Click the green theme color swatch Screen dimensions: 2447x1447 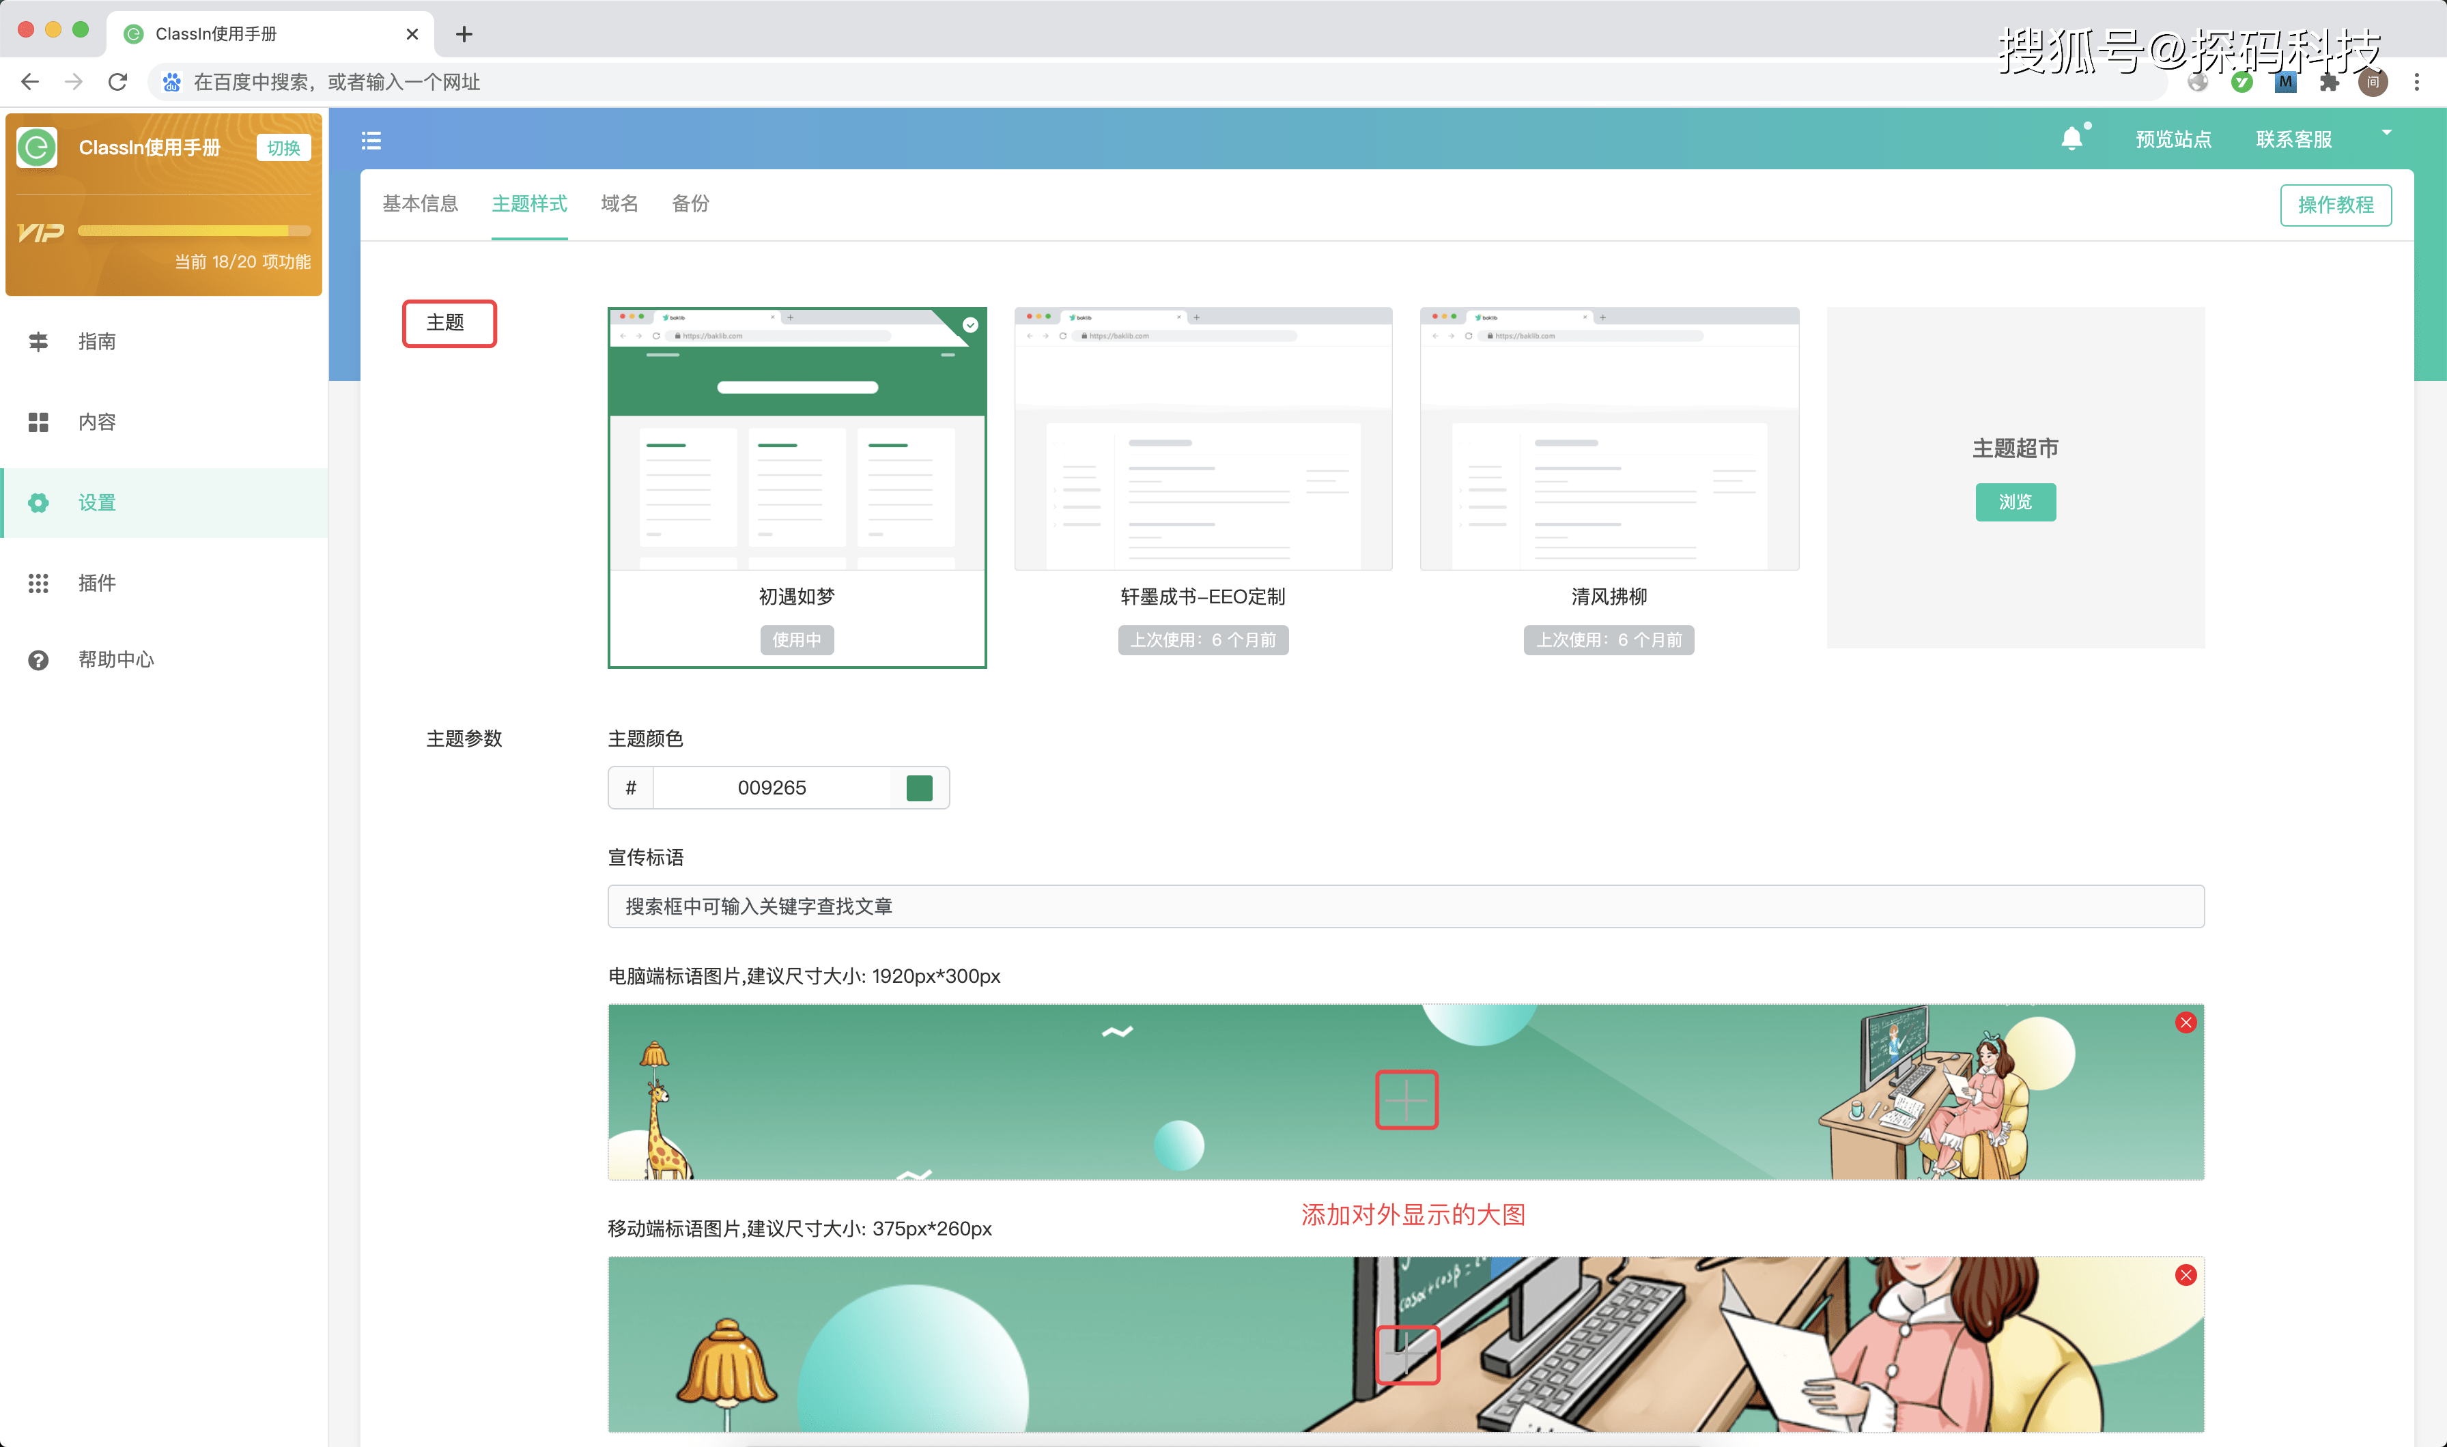[x=918, y=787]
